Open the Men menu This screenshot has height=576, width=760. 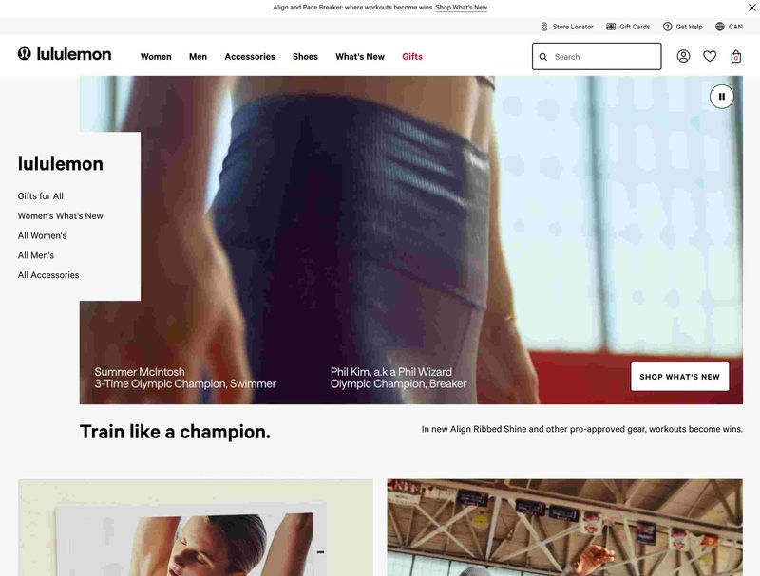(198, 57)
